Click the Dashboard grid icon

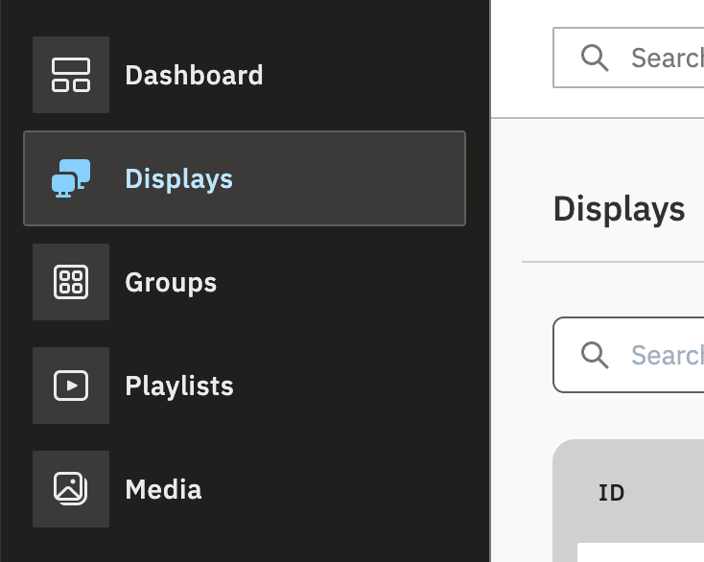click(x=71, y=75)
